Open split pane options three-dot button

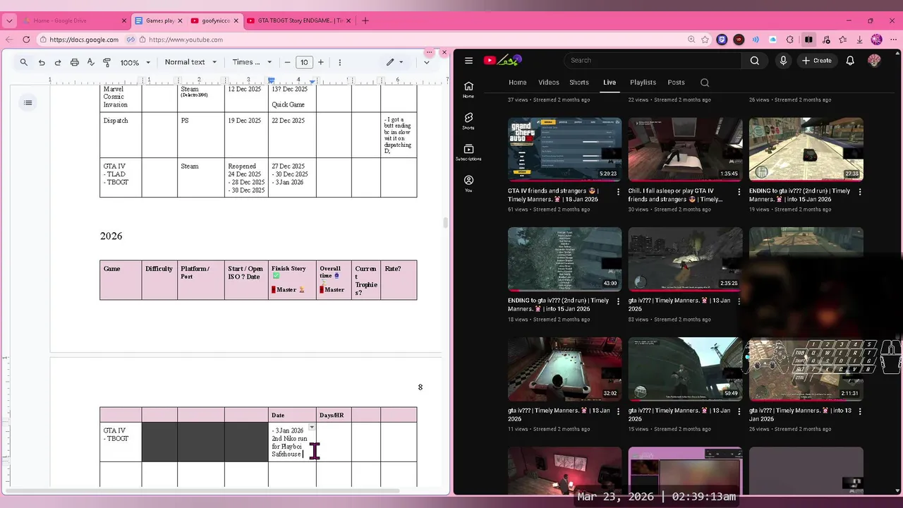click(429, 52)
